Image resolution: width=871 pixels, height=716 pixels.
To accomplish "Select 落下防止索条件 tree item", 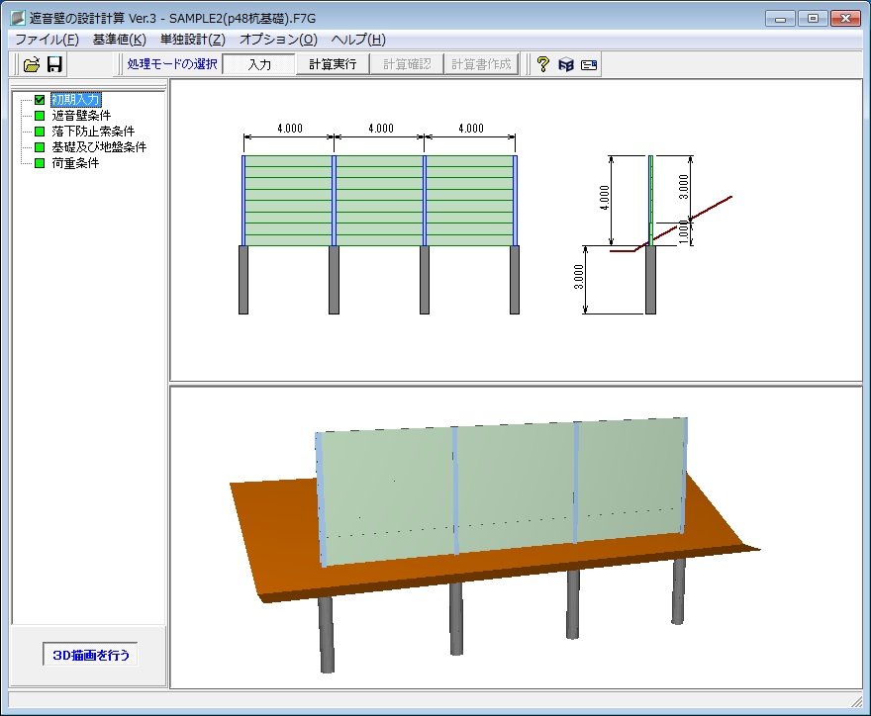I will [x=93, y=132].
